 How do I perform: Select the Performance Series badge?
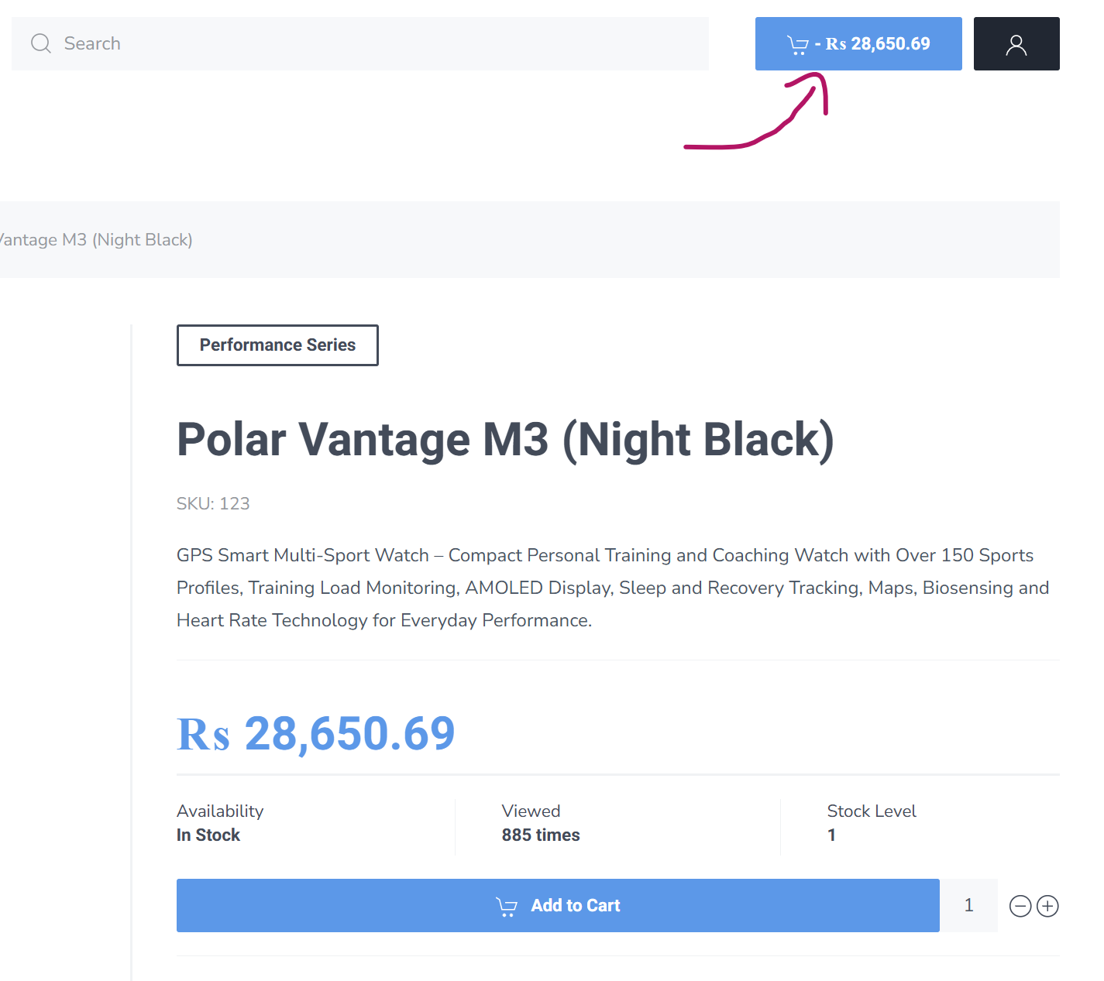277,345
